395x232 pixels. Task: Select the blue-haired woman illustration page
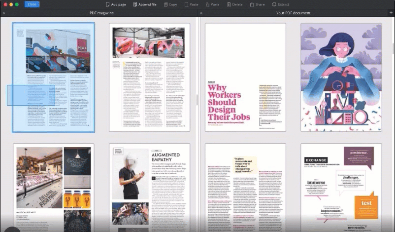click(341, 77)
